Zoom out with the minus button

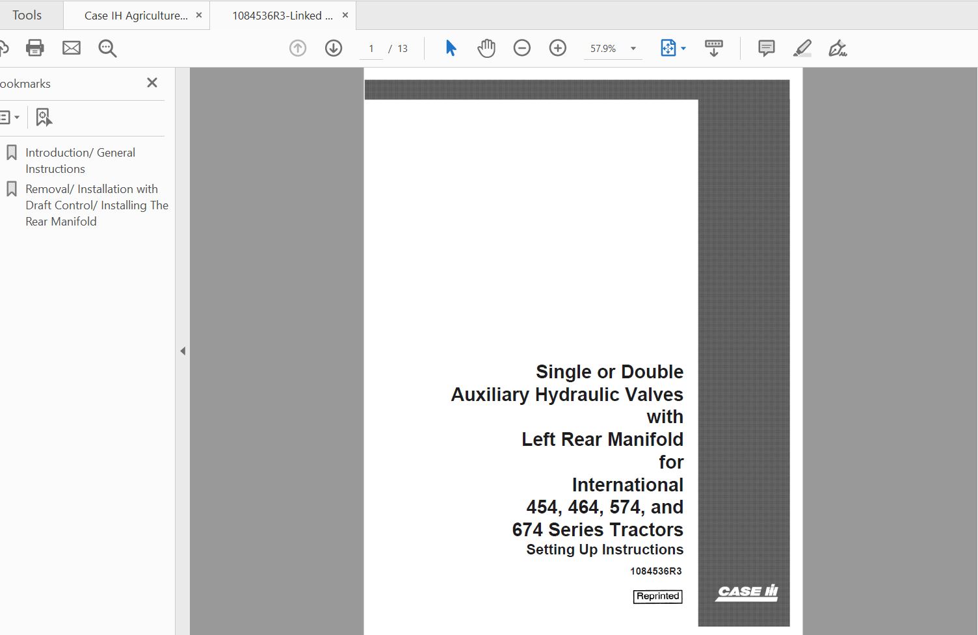[522, 48]
